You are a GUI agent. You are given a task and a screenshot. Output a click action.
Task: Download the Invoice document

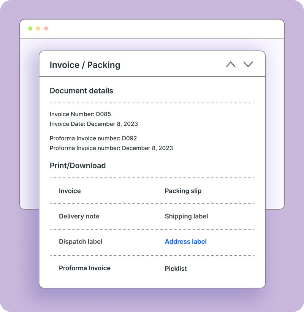[x=70, y=191]
